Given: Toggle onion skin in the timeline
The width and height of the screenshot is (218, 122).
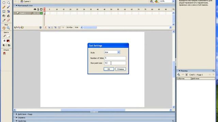Looking at the screenshot, I should point(49,27).
